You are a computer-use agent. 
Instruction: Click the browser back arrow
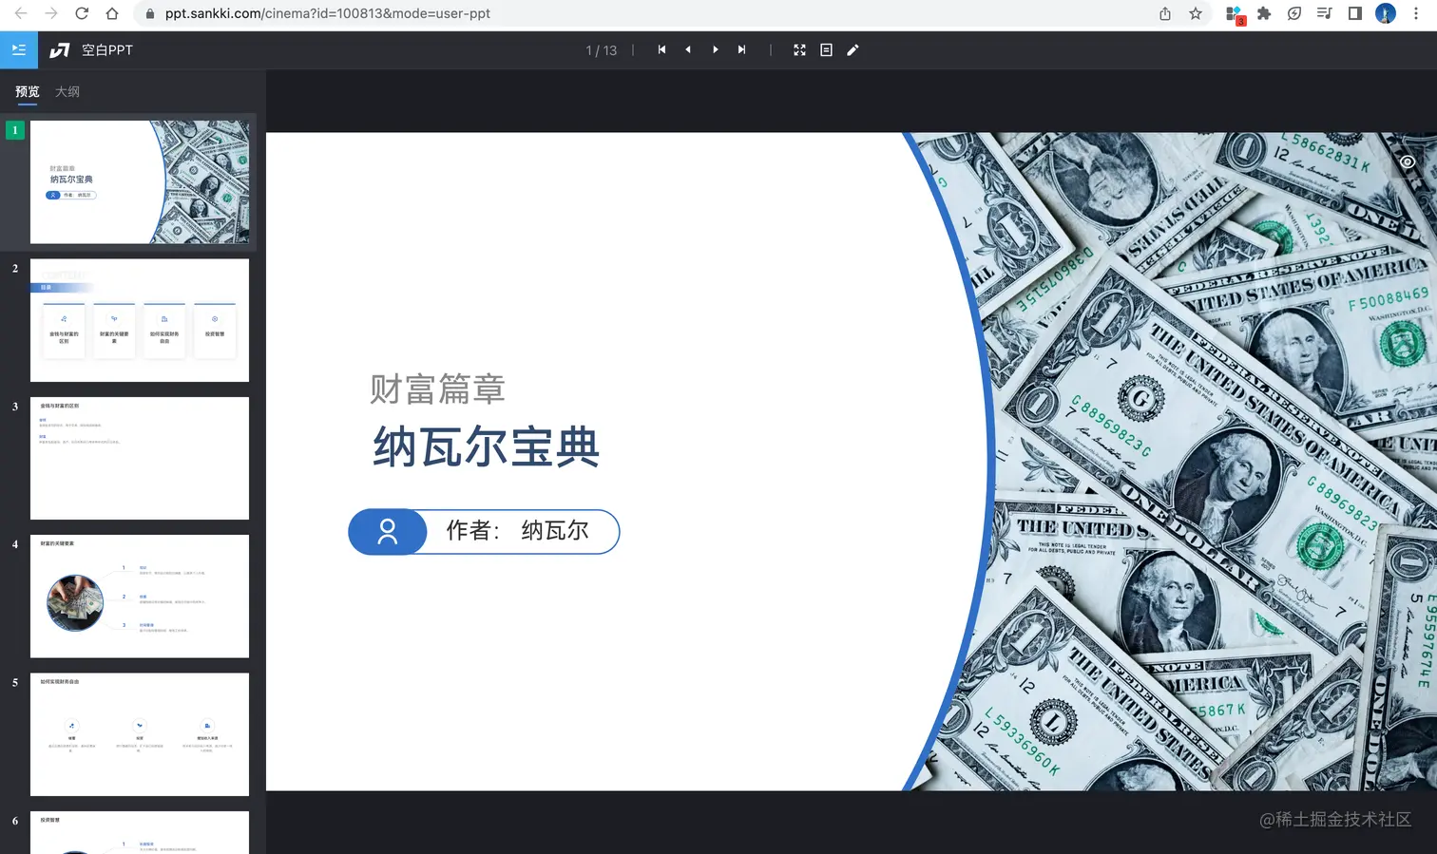pyautogui.click(x=21, y=13)
